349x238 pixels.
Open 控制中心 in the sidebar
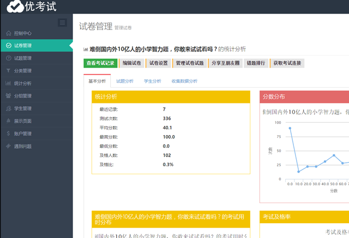tap(37, 33)
